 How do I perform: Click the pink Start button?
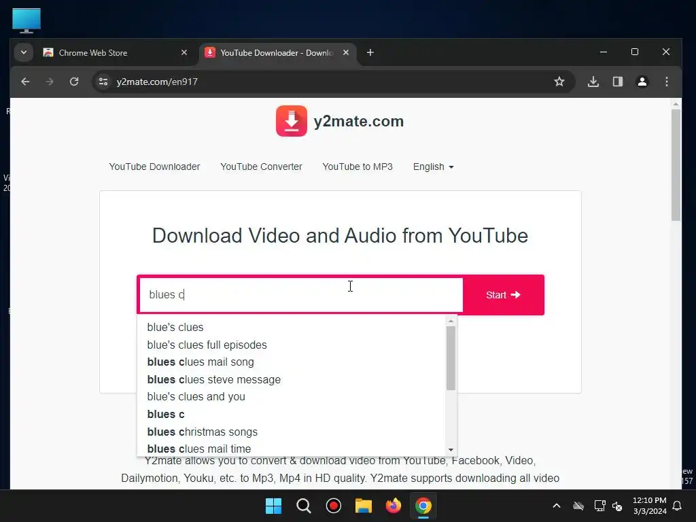coord(503,295)
